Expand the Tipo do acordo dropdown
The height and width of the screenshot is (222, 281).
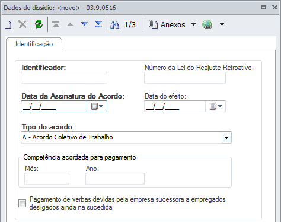point(226,138)
